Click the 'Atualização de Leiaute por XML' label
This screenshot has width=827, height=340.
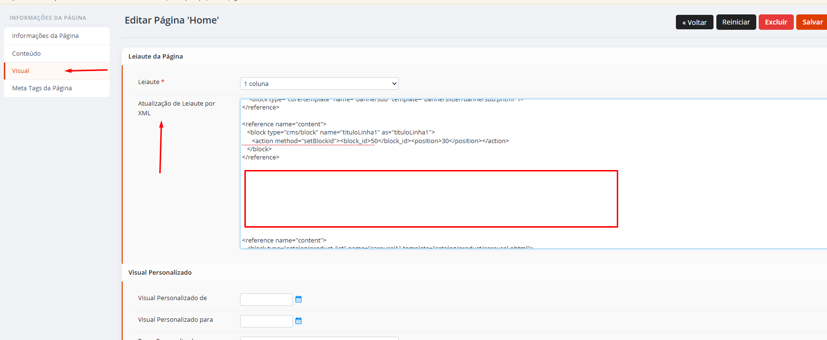(177, 108)
